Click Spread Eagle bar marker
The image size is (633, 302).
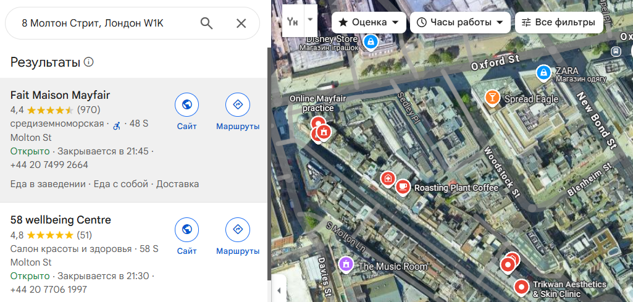pyautogui.click(x=492, y=98)
